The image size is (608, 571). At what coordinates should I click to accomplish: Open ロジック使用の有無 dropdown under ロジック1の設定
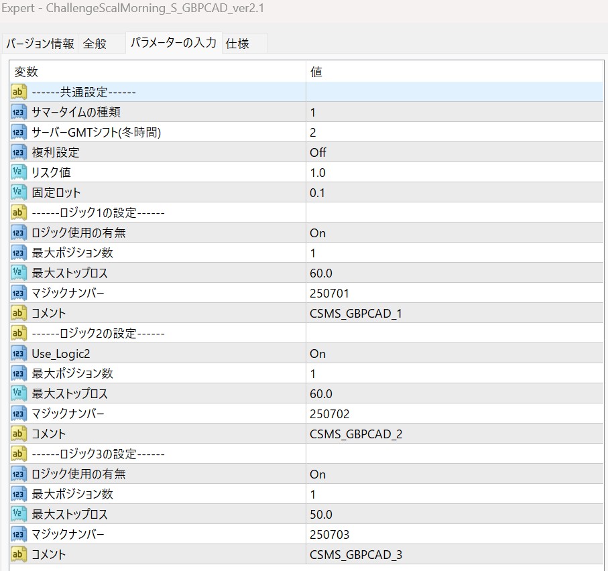click(x=318, y=233)
